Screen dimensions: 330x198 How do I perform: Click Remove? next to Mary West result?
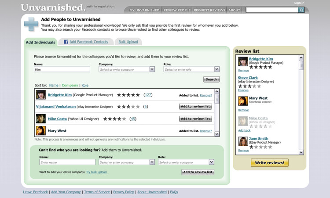(206, 131)
